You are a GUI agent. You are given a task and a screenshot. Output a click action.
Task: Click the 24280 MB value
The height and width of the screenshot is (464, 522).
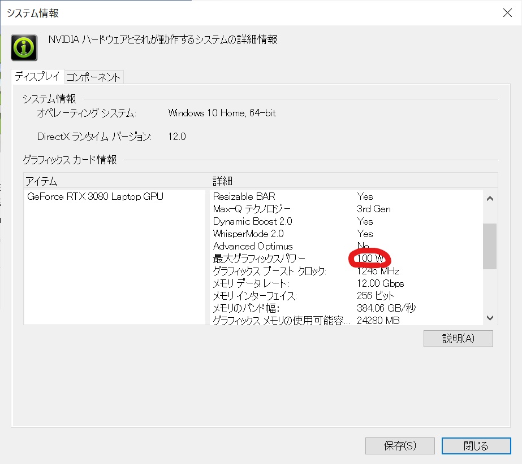(378, 321)
